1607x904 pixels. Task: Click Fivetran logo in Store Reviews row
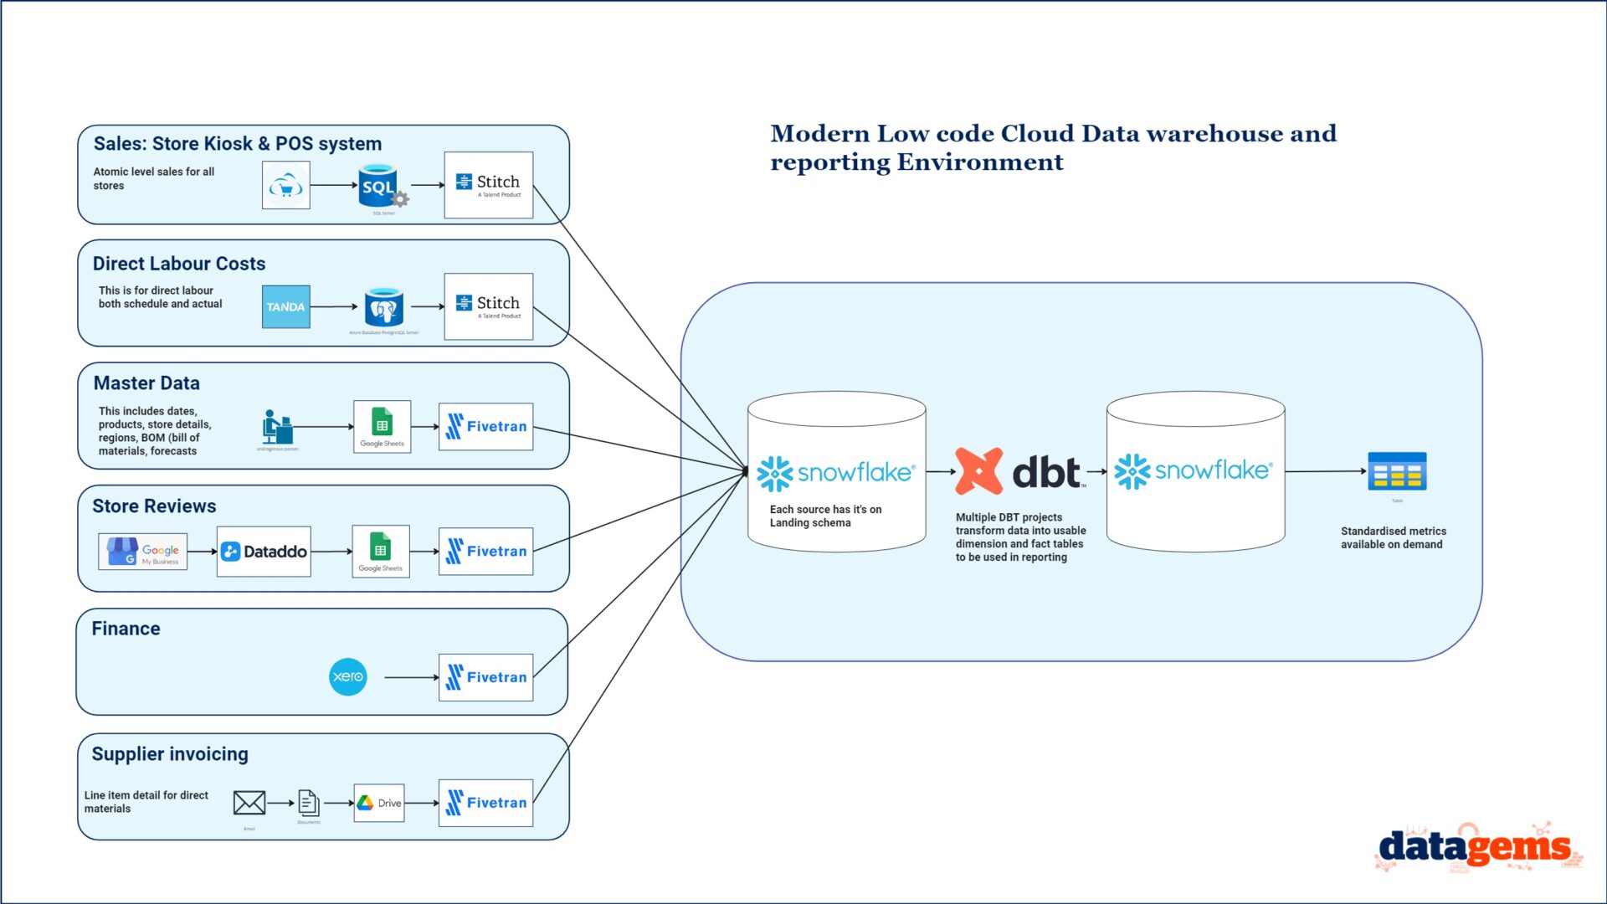pos(486,552)
